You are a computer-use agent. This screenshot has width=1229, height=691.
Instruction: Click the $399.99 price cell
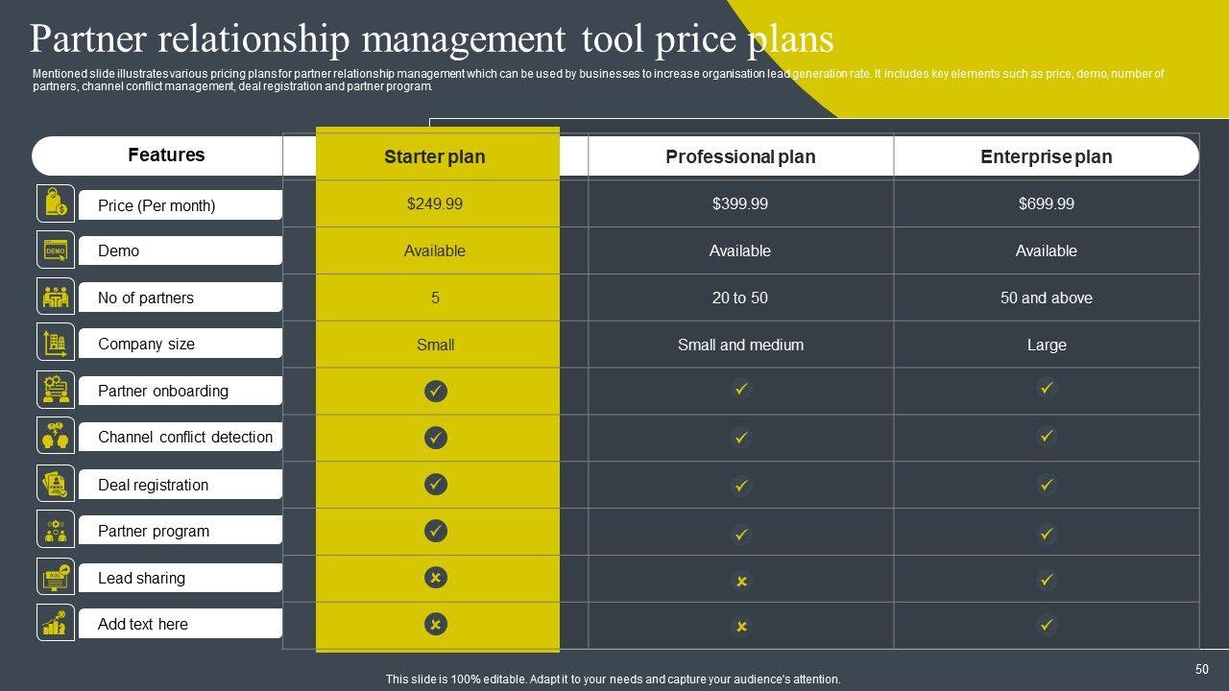coord(740,203)
